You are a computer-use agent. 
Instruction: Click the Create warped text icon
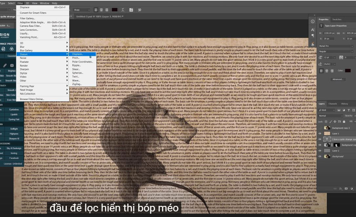pos(122,10)
